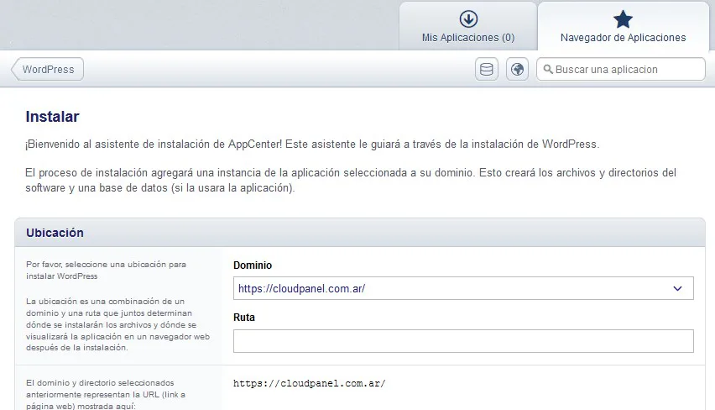
Task: Open the Dominio dropdown showing cloudpanel.com.ar
Action: [x=453, y=288]
